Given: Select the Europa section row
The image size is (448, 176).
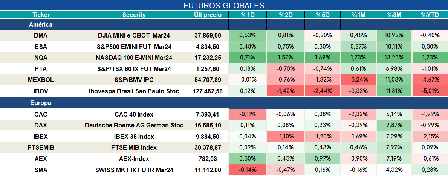Looking at the screenshot, I should tap(224, 103).
